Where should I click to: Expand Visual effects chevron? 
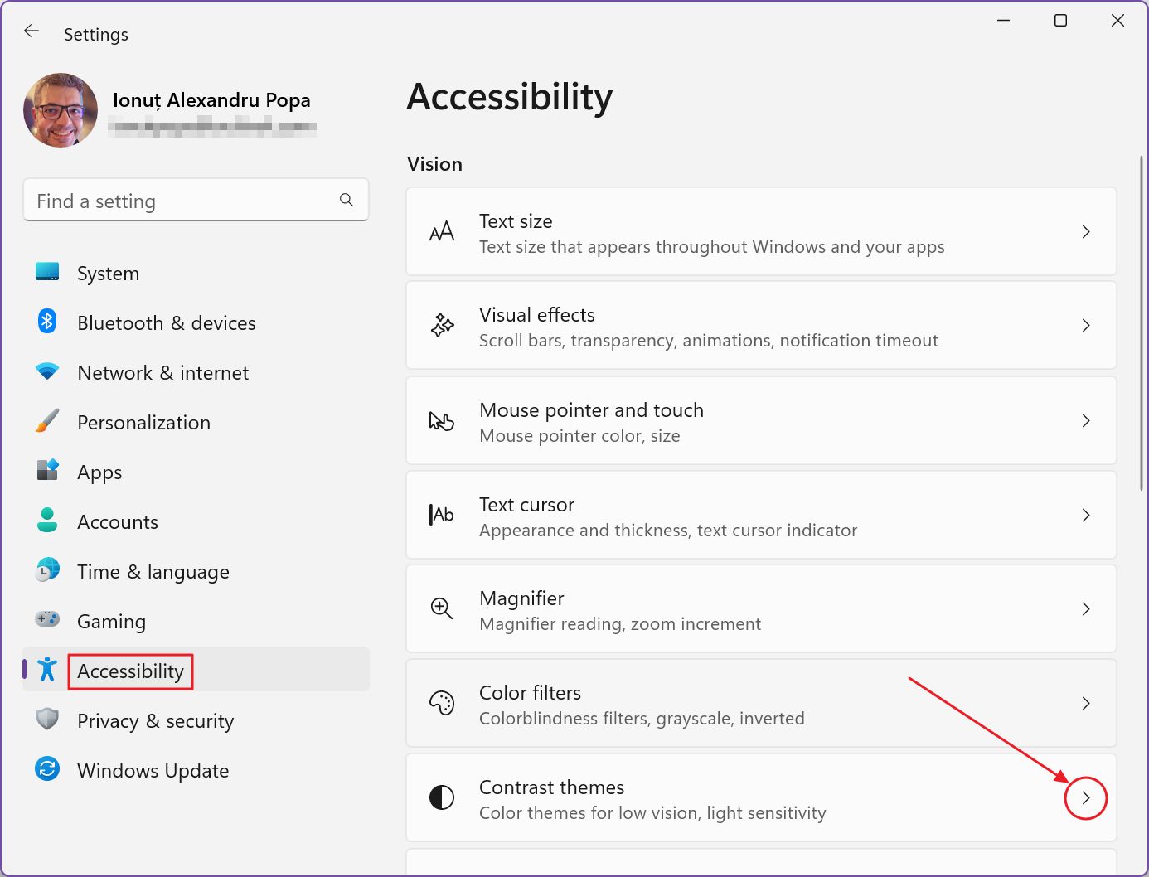pyautogui.click(x=1086, y=325)
